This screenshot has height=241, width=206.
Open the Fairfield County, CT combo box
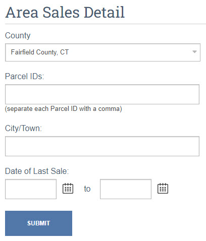102,52
